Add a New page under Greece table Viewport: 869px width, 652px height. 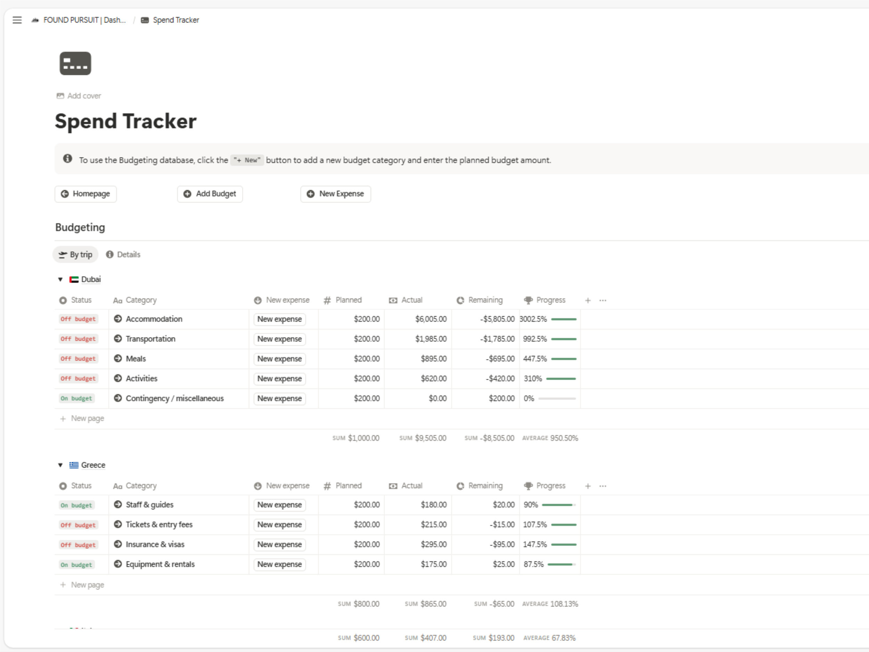[x=87, y=585]
